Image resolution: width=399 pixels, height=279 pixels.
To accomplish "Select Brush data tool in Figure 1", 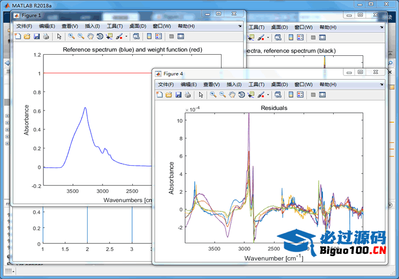I will coord(119,36).
